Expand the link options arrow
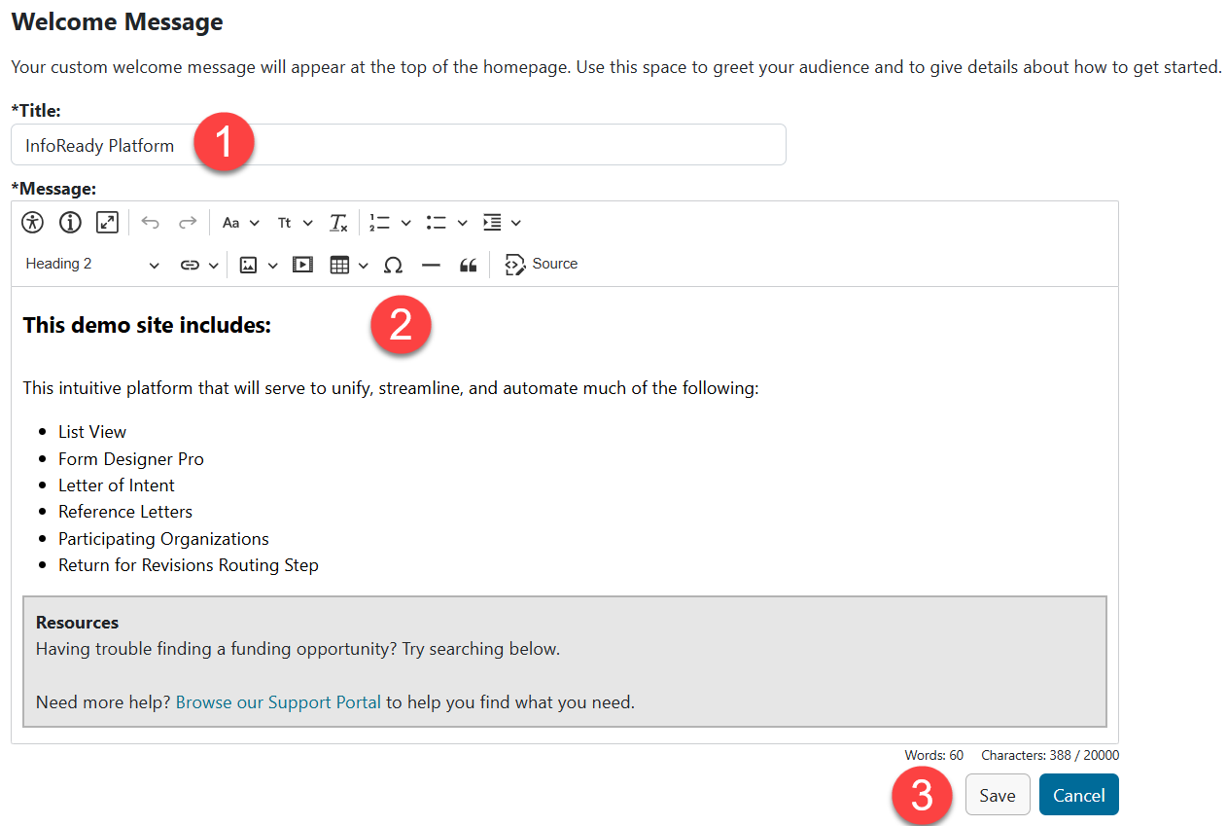Screen dimensions: 1227x826 pos(213,265)
